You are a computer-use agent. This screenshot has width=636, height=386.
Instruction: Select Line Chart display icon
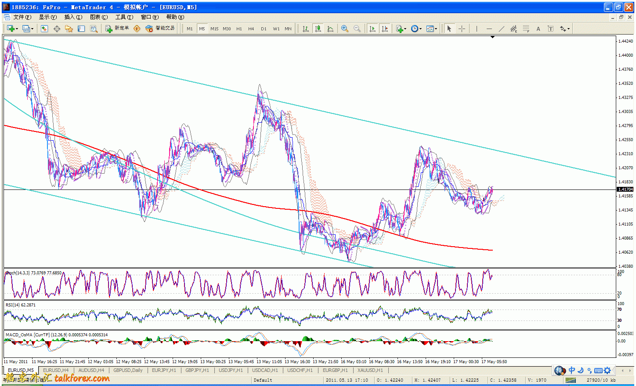(330, 29)
